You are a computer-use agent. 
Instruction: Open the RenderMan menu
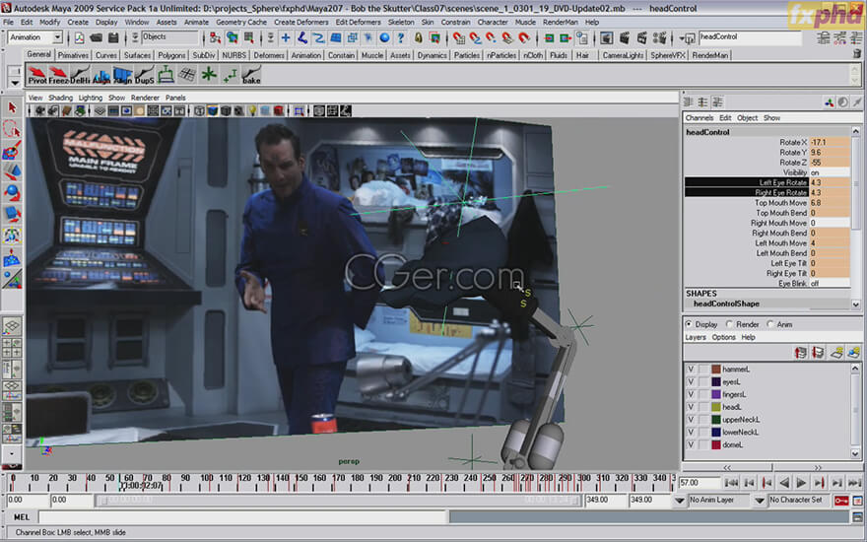[x=561, y=22]
